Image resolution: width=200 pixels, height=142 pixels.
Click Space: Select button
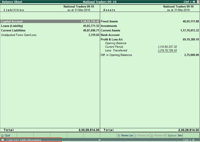(x=175, y=135)
